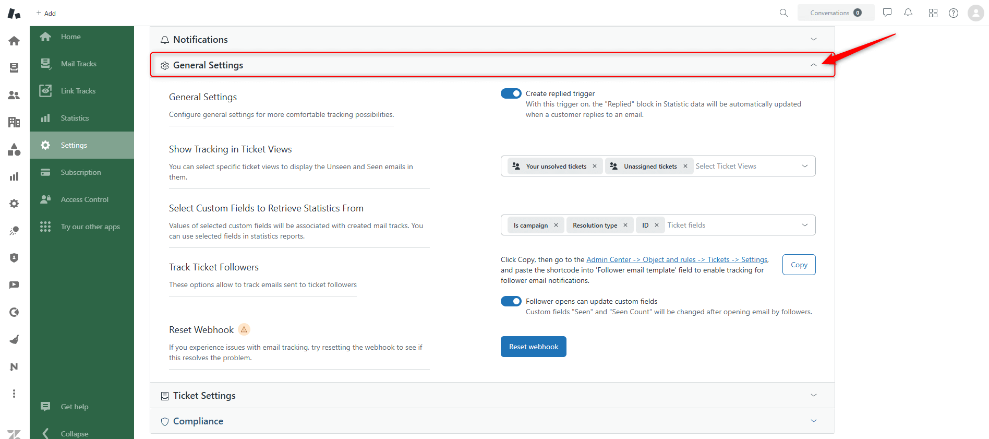Go to Mail Tracks in sidebar

pos(78,64)
